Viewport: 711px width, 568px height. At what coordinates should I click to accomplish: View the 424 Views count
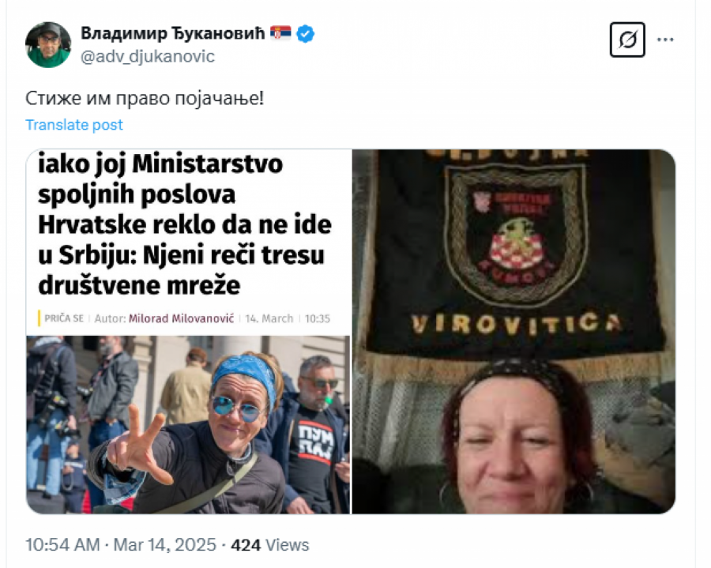pyautogui.click(x=270, y=544)
